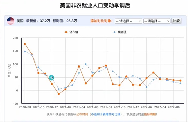Click the blue forecast point near 100
This screenshot has height=122, width=188.
coord(86,64)
